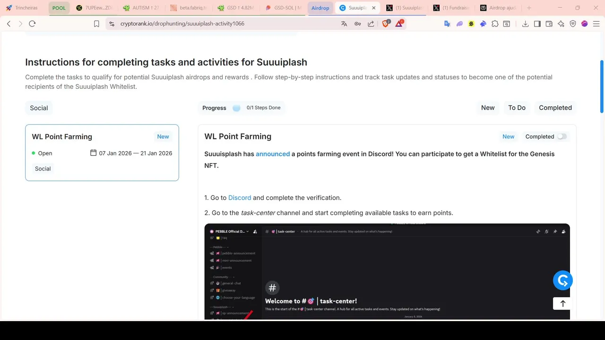This screenshot has height=340, width=605.
Task: Open Brave VPN shield icon
Action: tap(573, 24)
